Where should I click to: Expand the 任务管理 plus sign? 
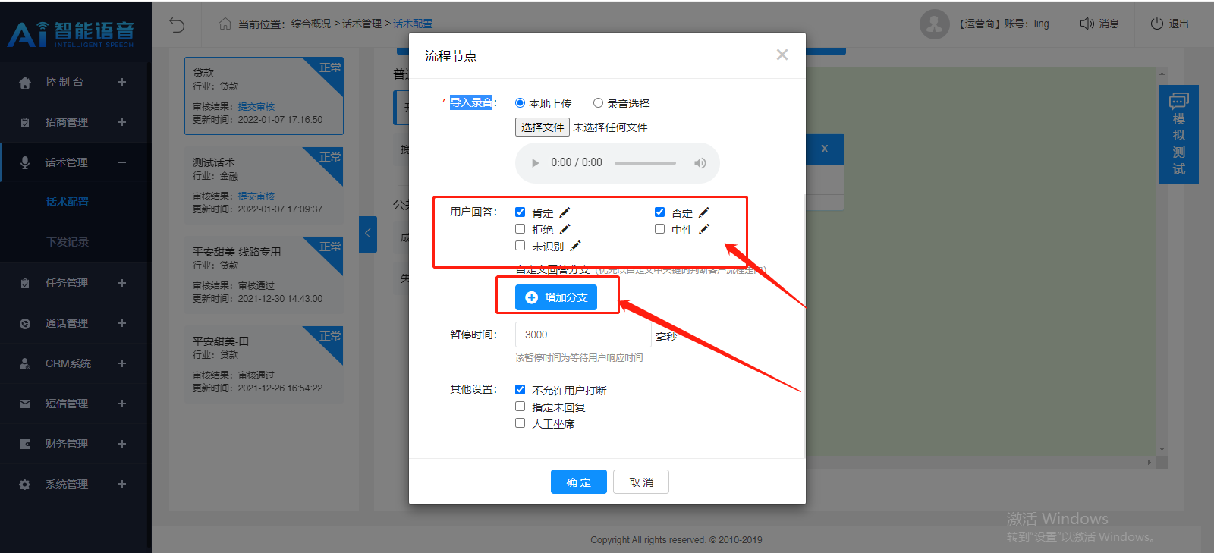tap(122, 283)
